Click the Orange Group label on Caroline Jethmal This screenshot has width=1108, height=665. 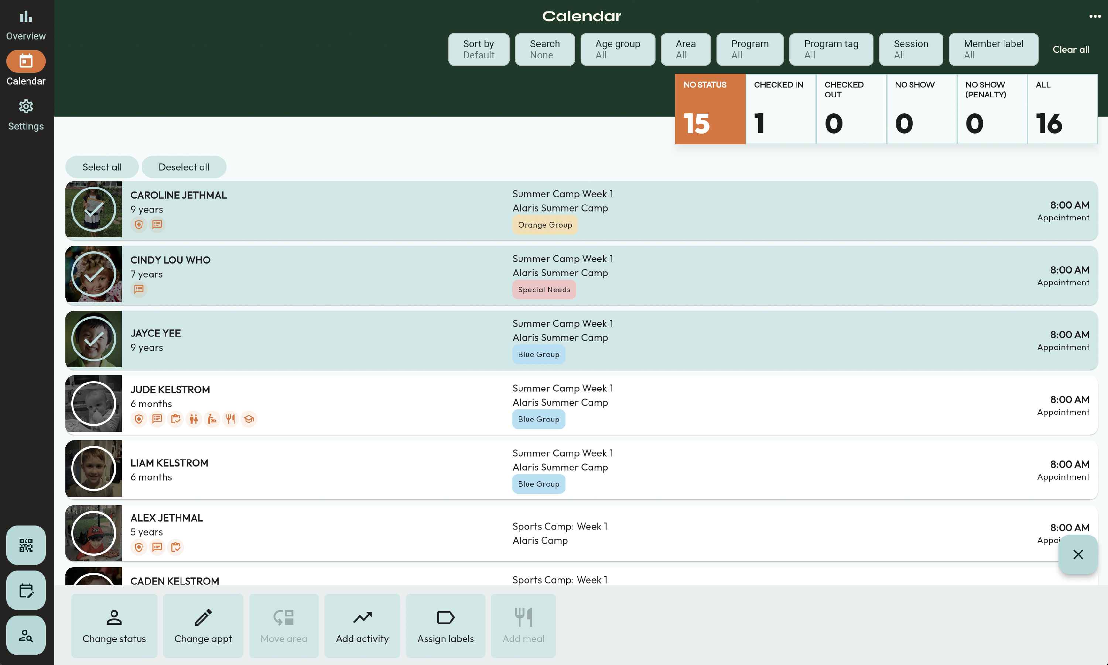tap(545, 225)
